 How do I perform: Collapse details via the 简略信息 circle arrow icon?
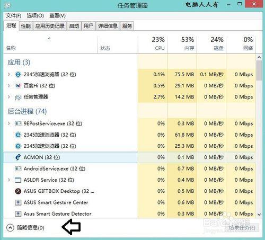10,228
